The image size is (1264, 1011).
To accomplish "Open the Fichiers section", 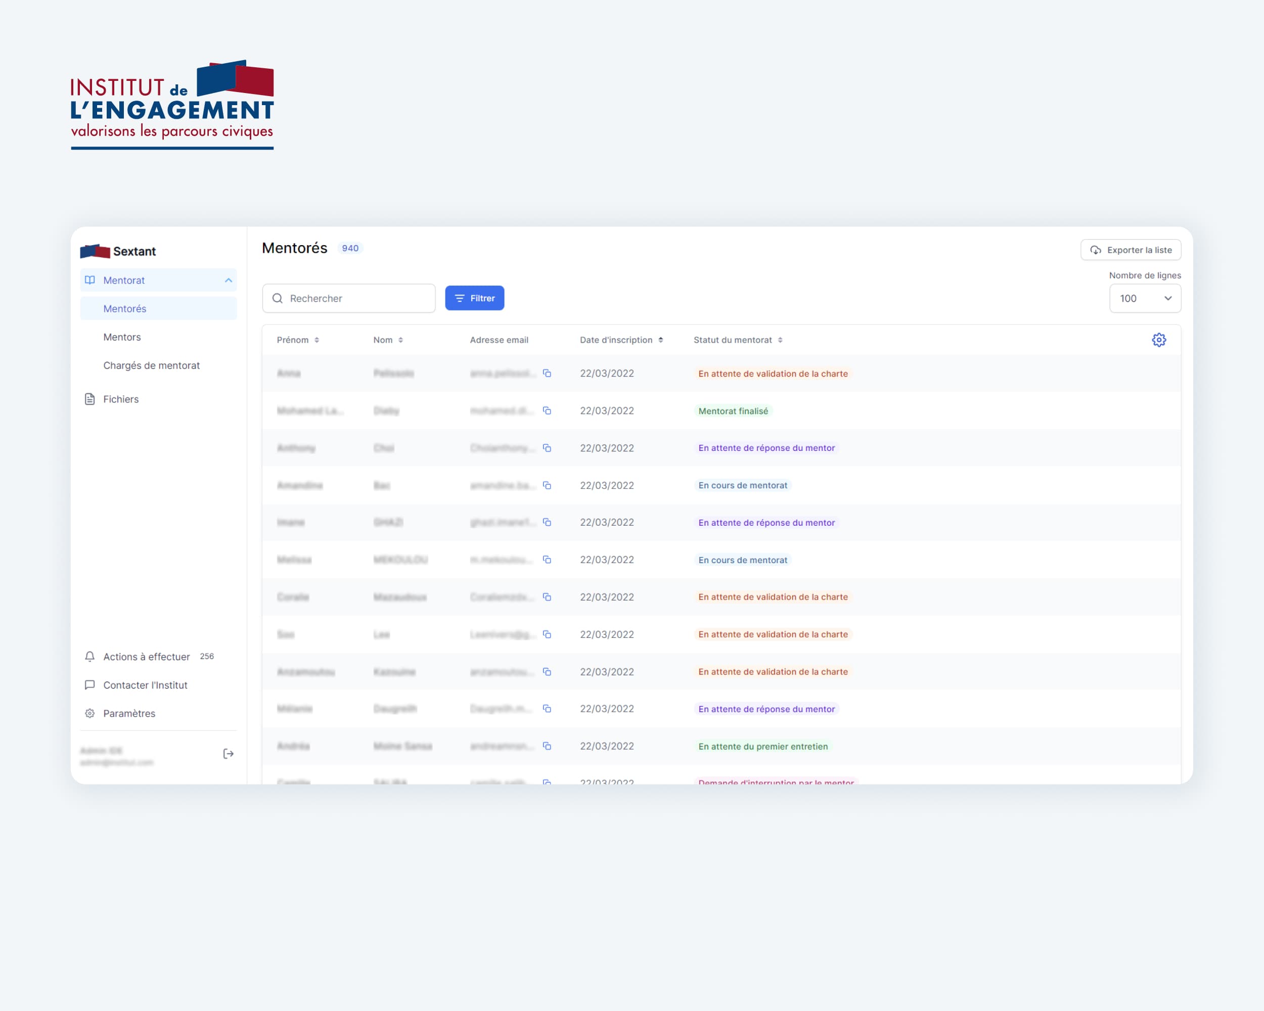I will (158, 399).
